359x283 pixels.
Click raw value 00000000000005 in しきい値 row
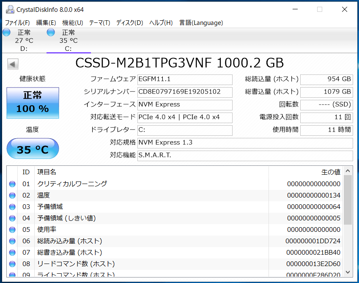point(314,218)
